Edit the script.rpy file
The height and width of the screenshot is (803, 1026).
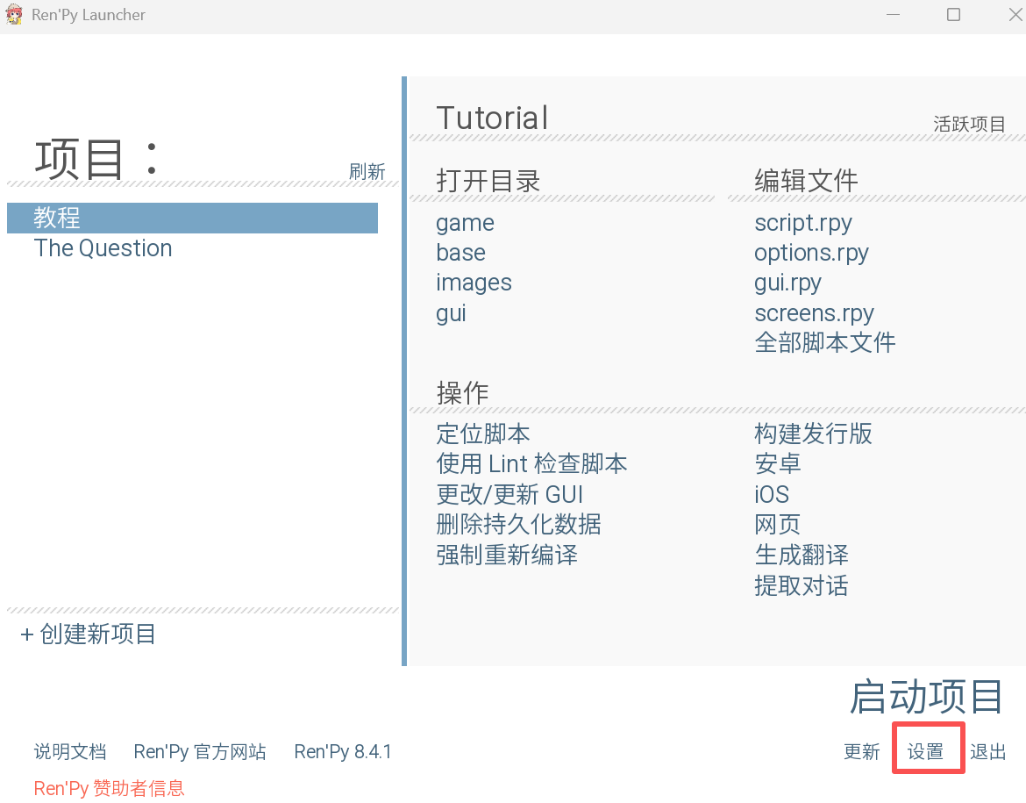[802, 223]
